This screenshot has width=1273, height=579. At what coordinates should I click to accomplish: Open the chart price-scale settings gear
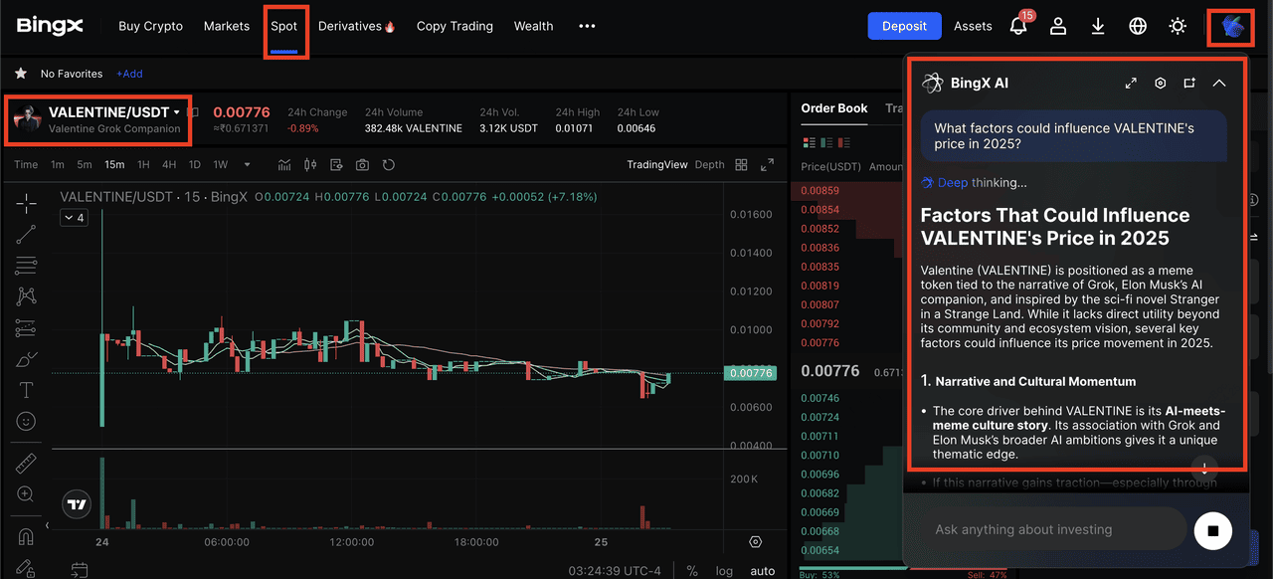tap(756, 542)
